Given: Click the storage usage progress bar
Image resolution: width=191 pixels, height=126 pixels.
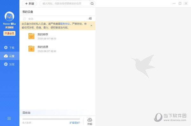Looking at the screenshot, I should [51, 119].
